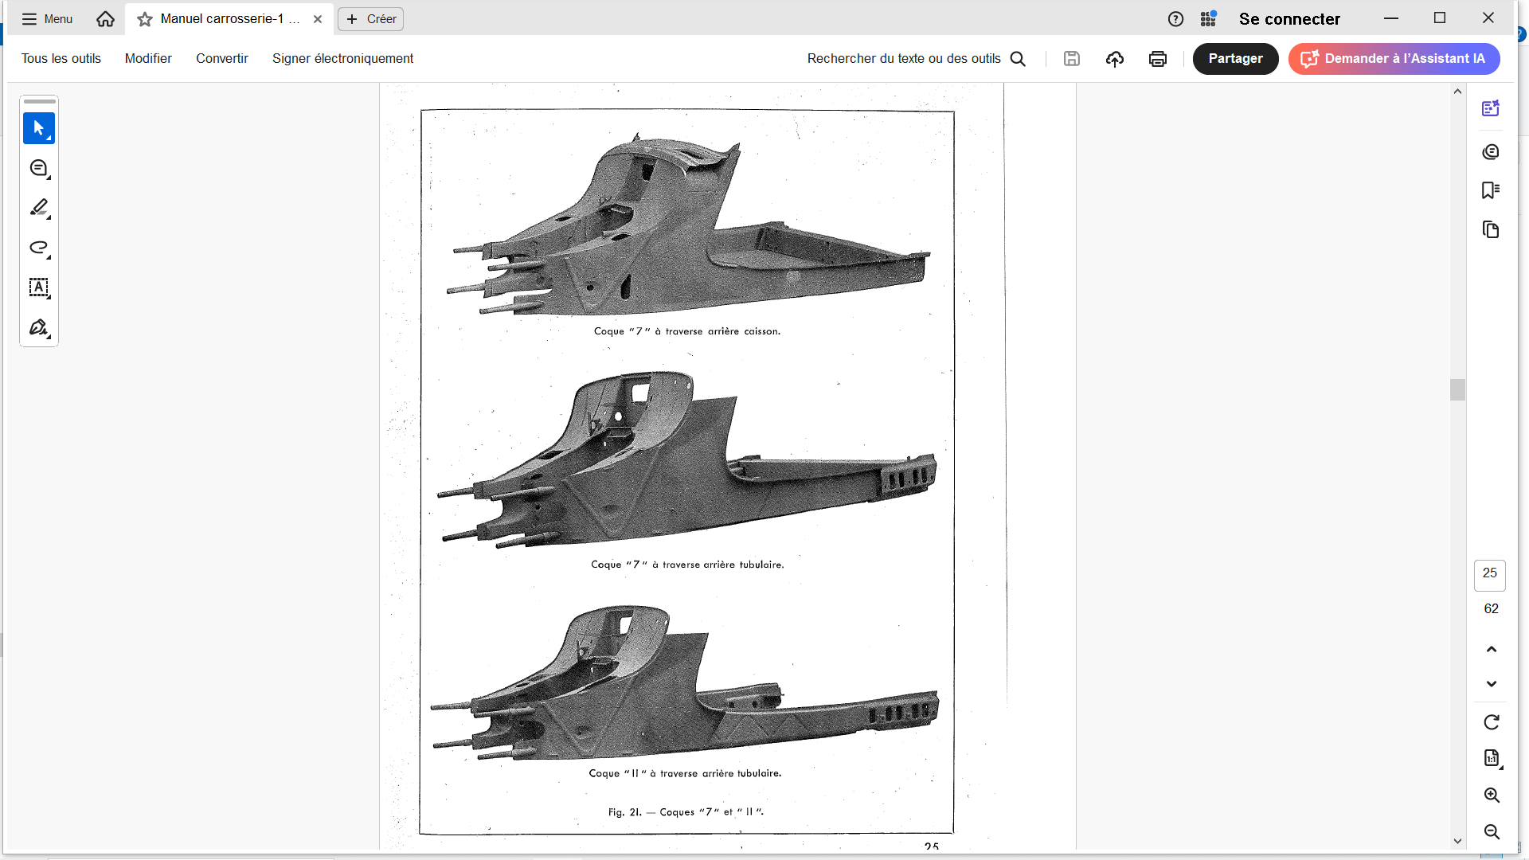The height and width of the screenshot is (860, 1529).
Task: Select the highlighter pen tool
Action: click(38, 208)
